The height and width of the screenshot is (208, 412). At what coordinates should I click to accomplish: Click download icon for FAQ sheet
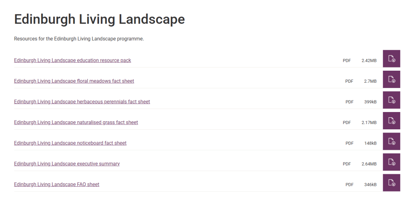pos(391,183)
